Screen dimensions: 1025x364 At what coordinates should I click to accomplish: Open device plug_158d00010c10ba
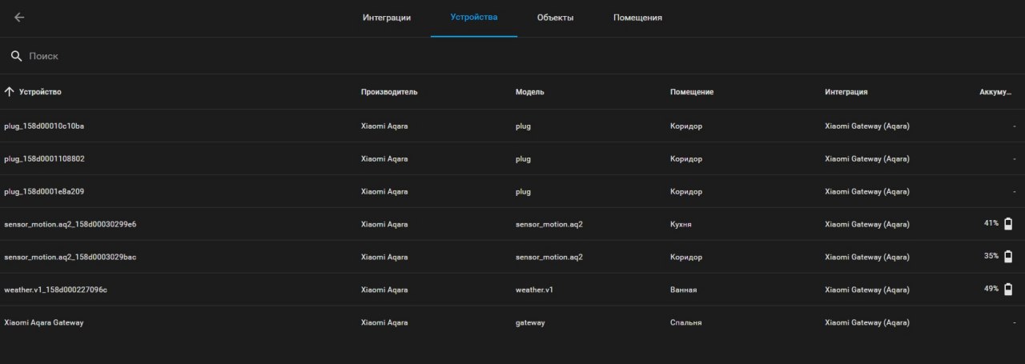coord(512,126)
